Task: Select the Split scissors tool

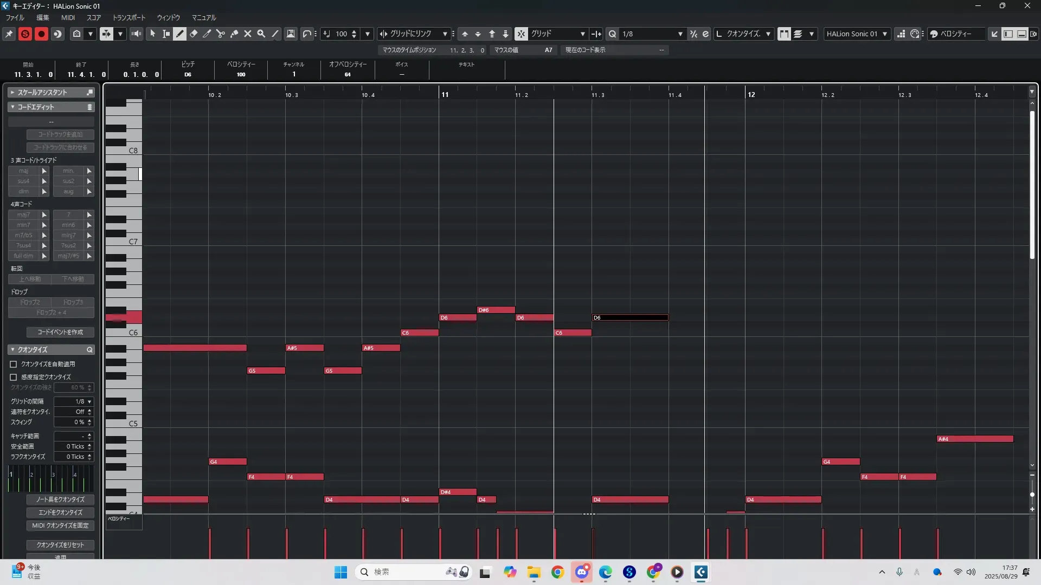Action: click(x=221, y=34)
